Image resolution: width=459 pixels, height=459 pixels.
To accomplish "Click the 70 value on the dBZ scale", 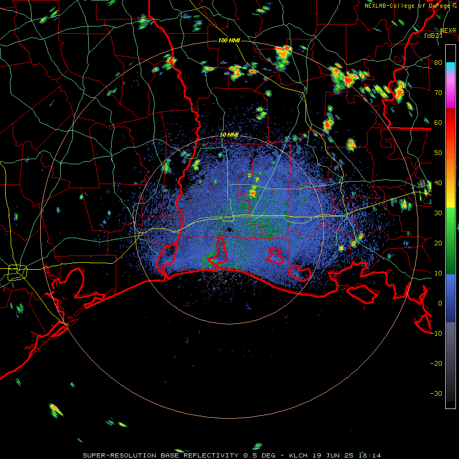I will (x=438, y=92).
